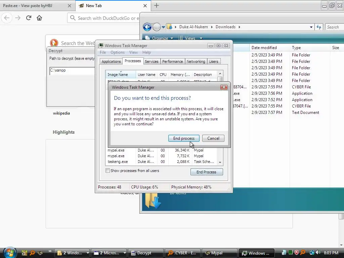Click the red security alert tray icon
This screenshot has width=344, height=258.
[x=297, y=253]
